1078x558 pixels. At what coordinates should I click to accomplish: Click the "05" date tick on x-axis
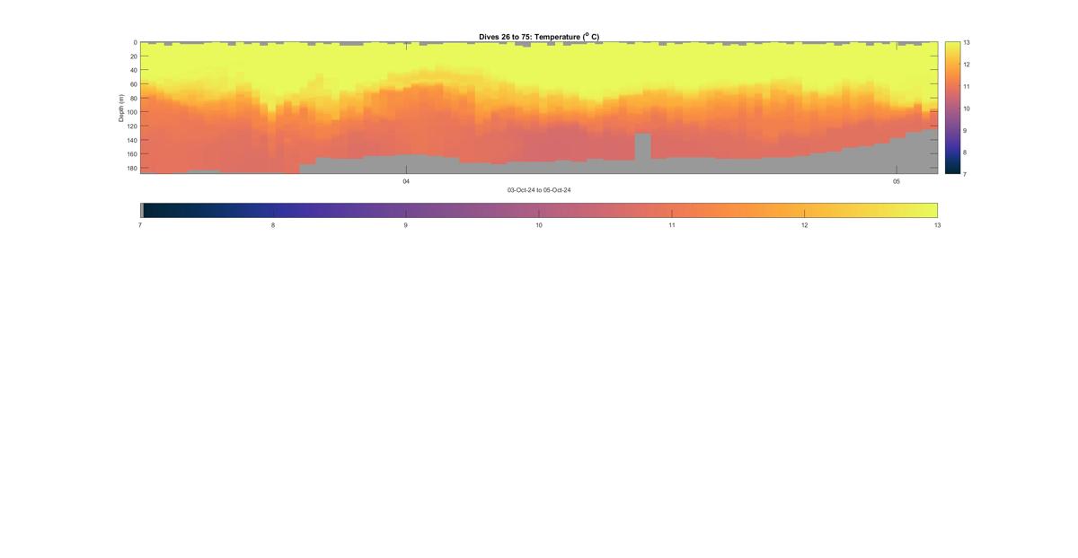point(896,181)
